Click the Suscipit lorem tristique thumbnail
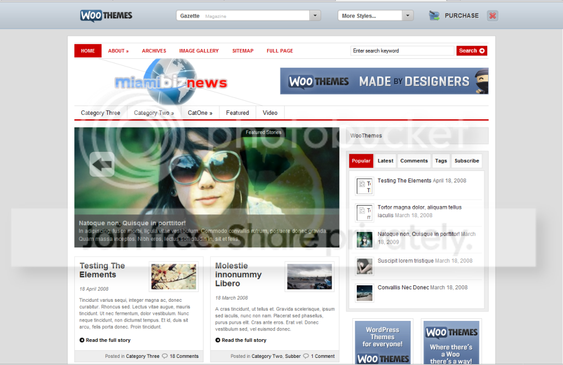Viewport: 563px width, 365px height. [365, 266]
